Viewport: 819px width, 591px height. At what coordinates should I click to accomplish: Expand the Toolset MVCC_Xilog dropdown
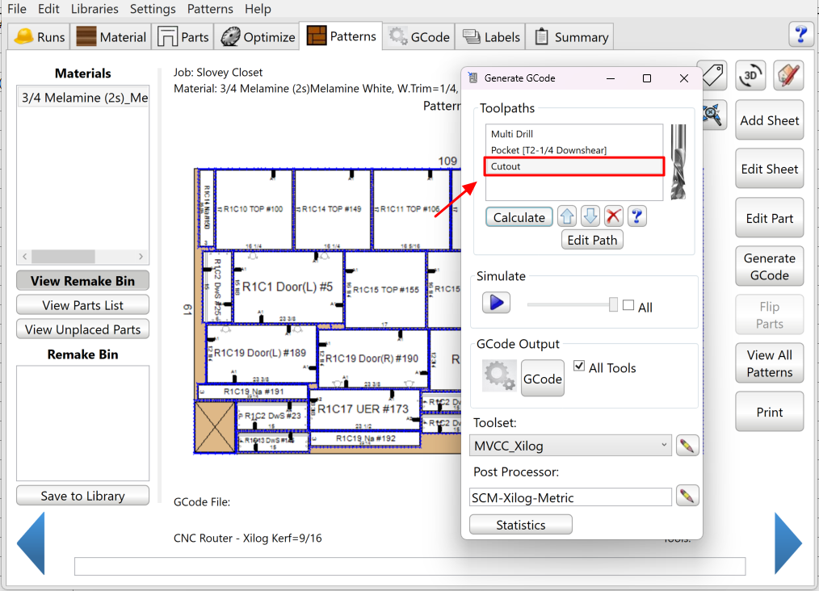click(x=663, y=445)
